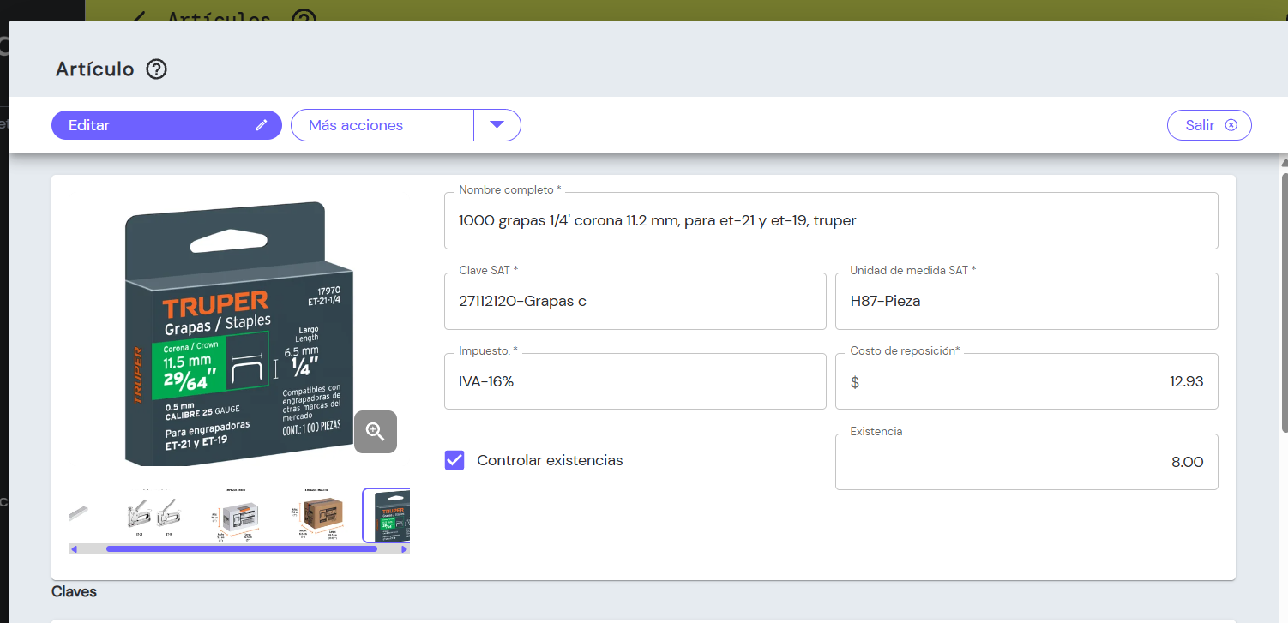Select the single staple strip thumbnail
The width and height of the screenshot is (1288, 623).
[79, 512]
